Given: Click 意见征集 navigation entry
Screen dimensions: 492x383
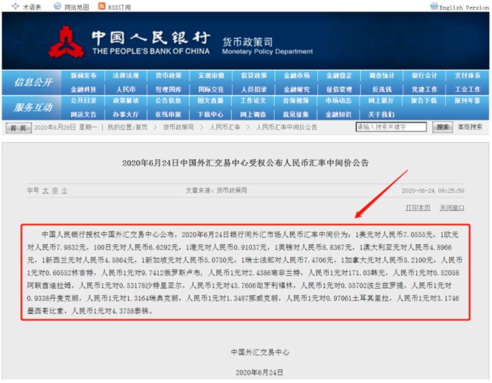Looking at the screenshot, I should pyautogui.click(x=295, y=114).
